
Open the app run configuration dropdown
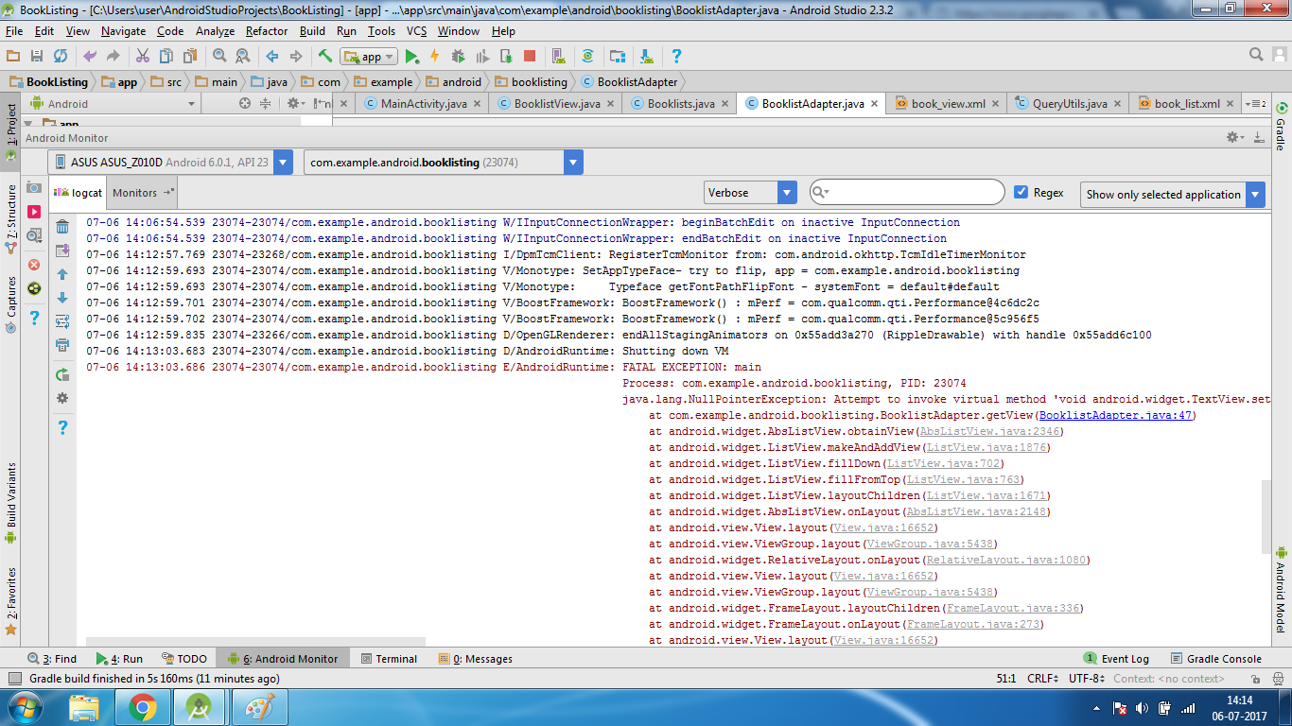coord(370,57)
